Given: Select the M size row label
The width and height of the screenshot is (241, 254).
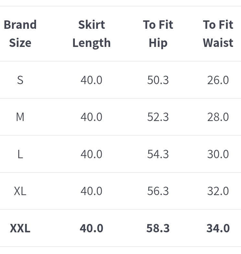Looking at the screenshot, I should point(20,117).
